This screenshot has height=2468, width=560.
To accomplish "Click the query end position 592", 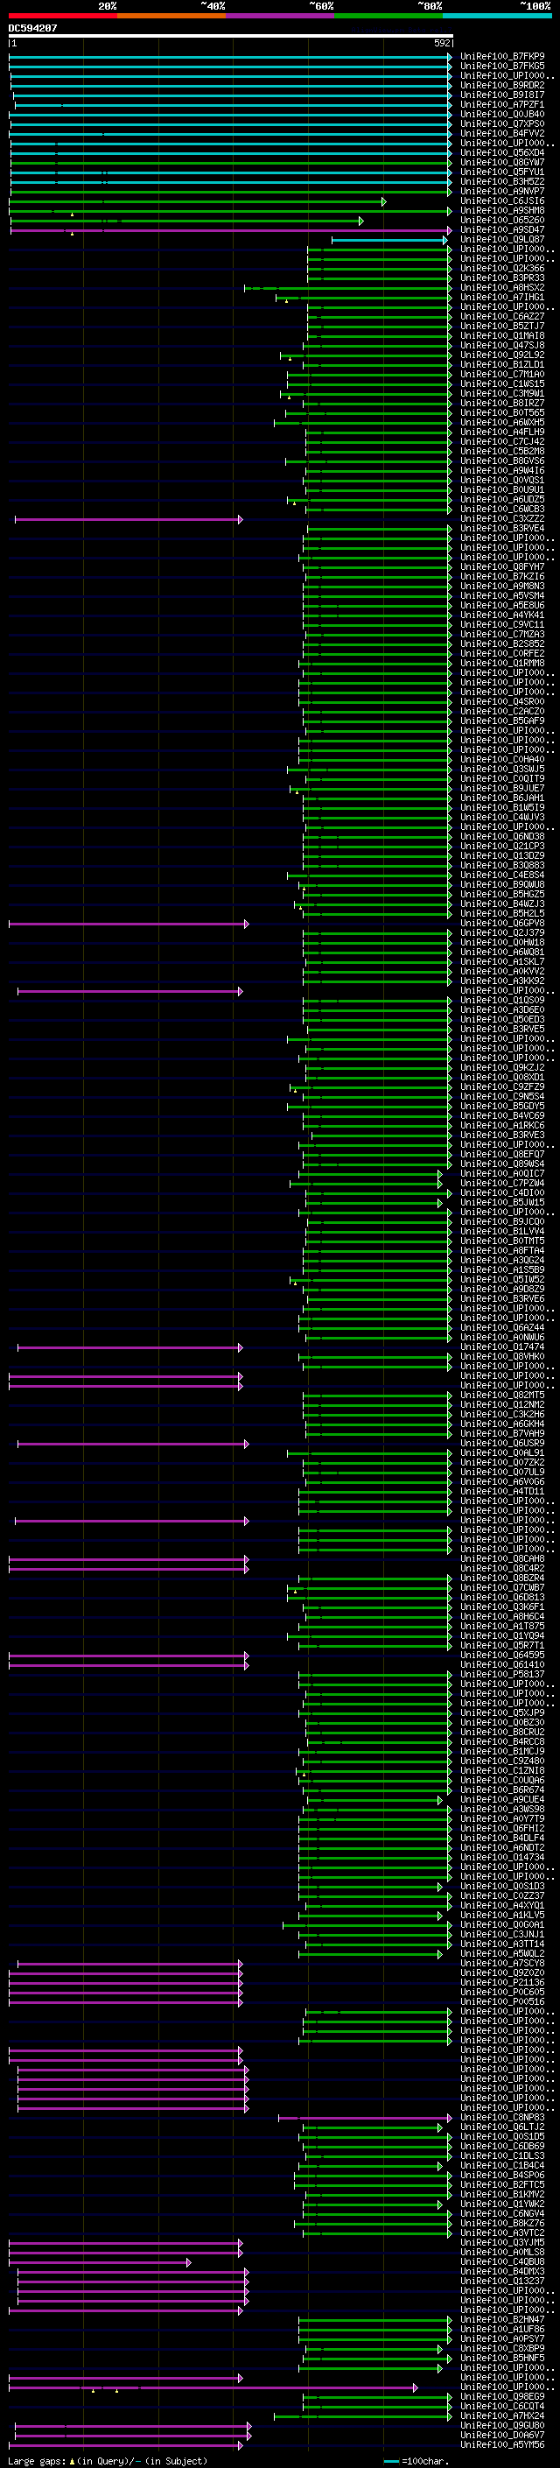I will pyautogui.click(x=441, y=43).
